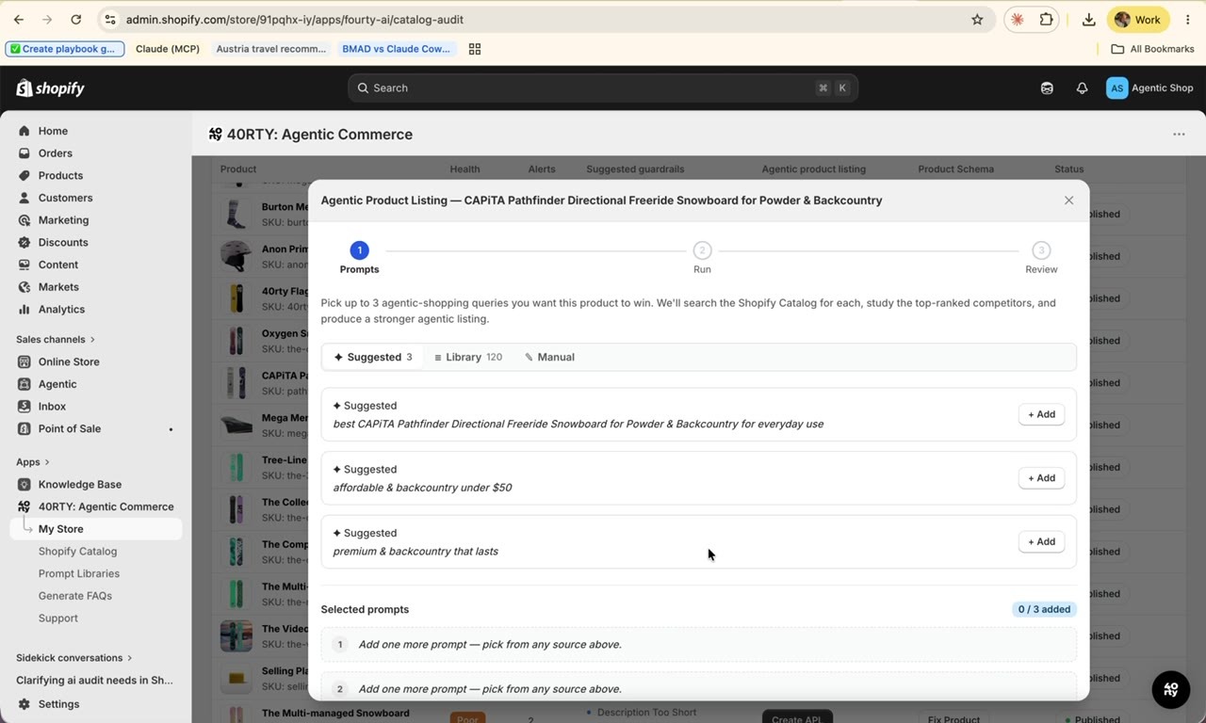Image resolution: width=1206 pixels, height=723 pixels.
Task: Open notifications bell in top bar
Action: coord(1082,88)
